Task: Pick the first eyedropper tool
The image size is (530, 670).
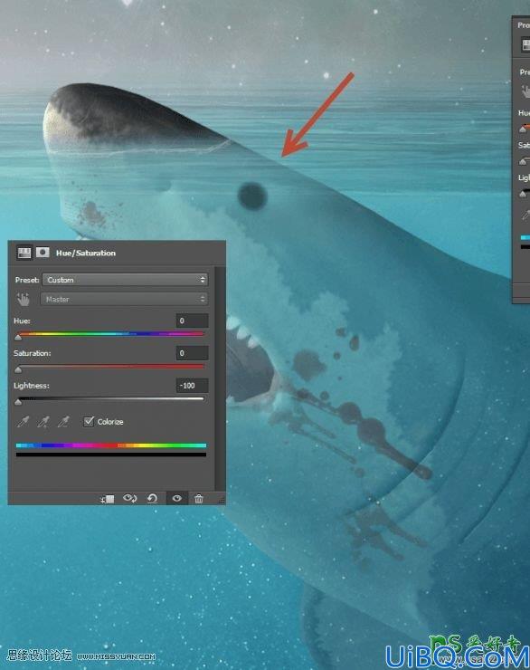Action: (23, 422)
